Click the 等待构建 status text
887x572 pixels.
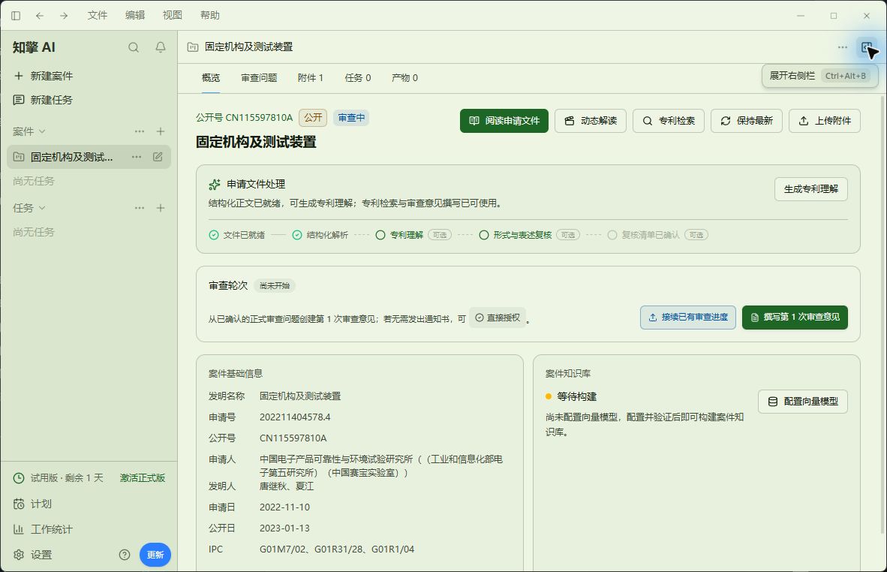coord(577,396)
